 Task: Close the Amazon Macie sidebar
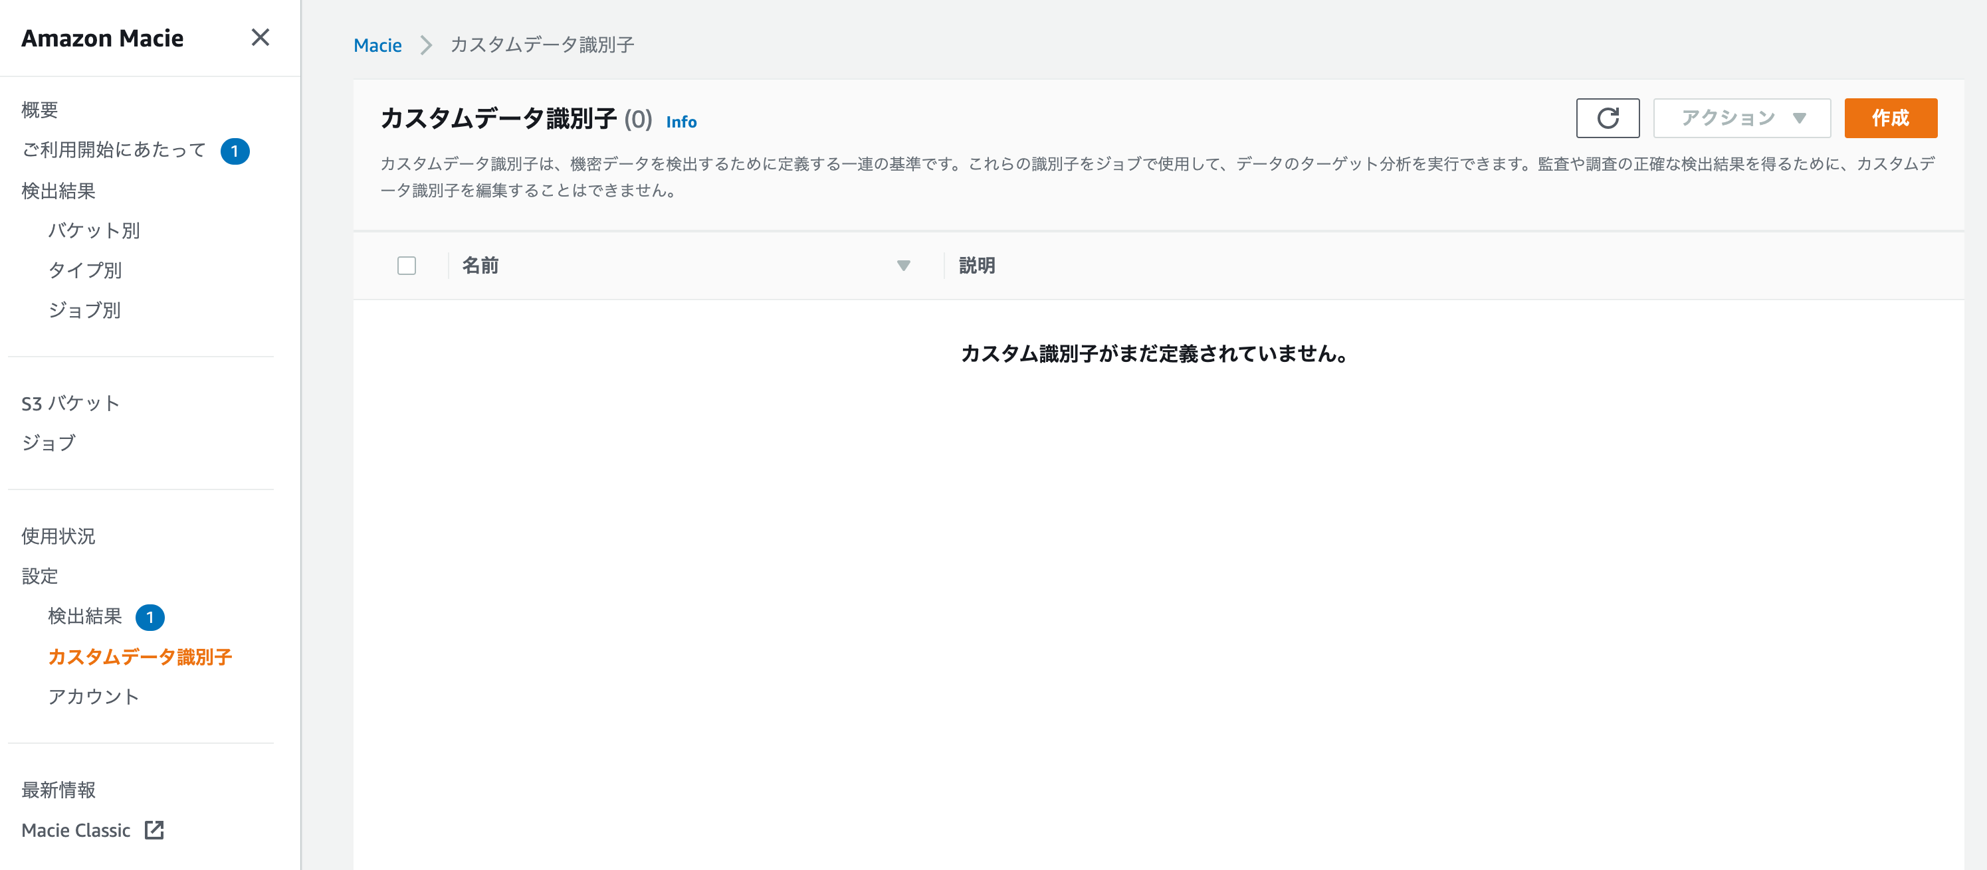(x=260, y=37)
